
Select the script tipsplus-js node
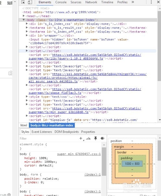tap(83, 120)
